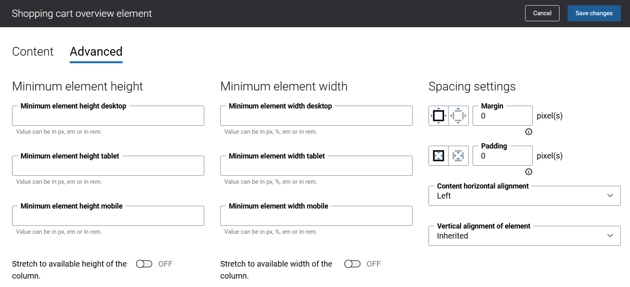Open Content horizontal alignment dropdown

pyautogui.click(x=524, y=196)
